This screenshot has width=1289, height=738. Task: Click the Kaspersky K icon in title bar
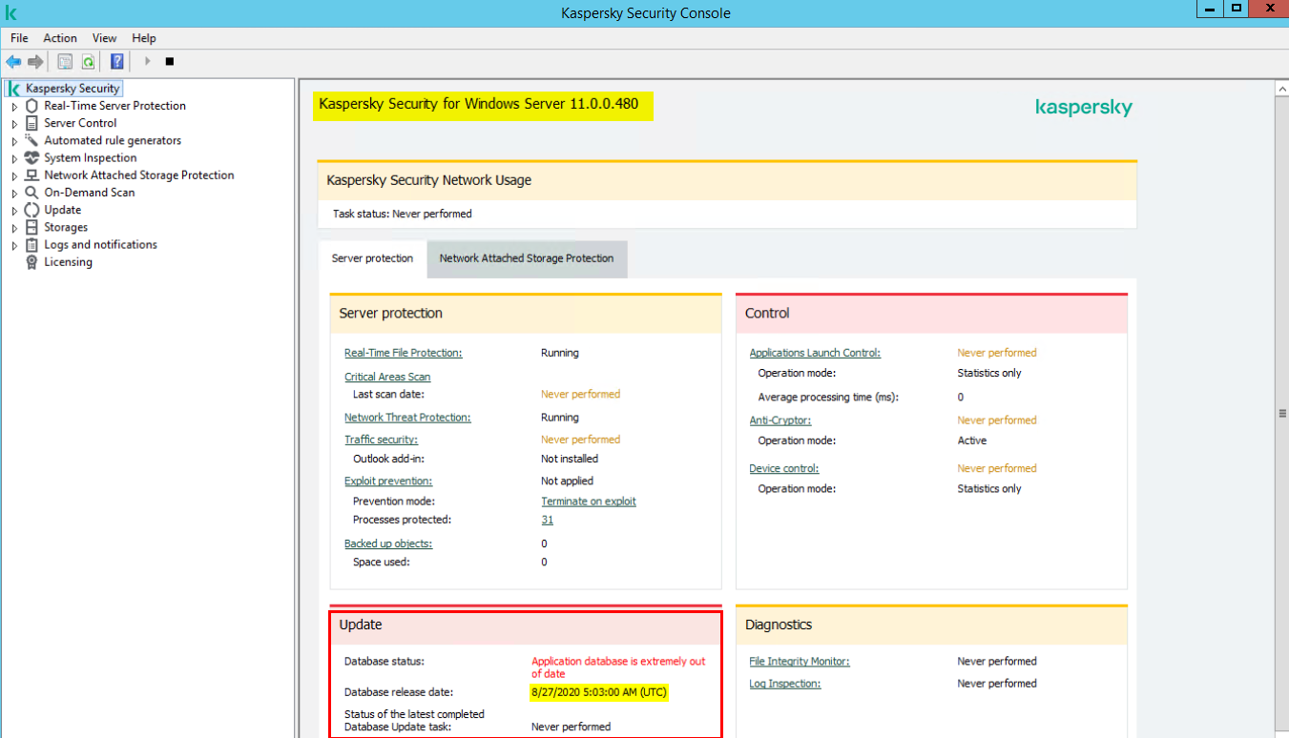(11, 13)
